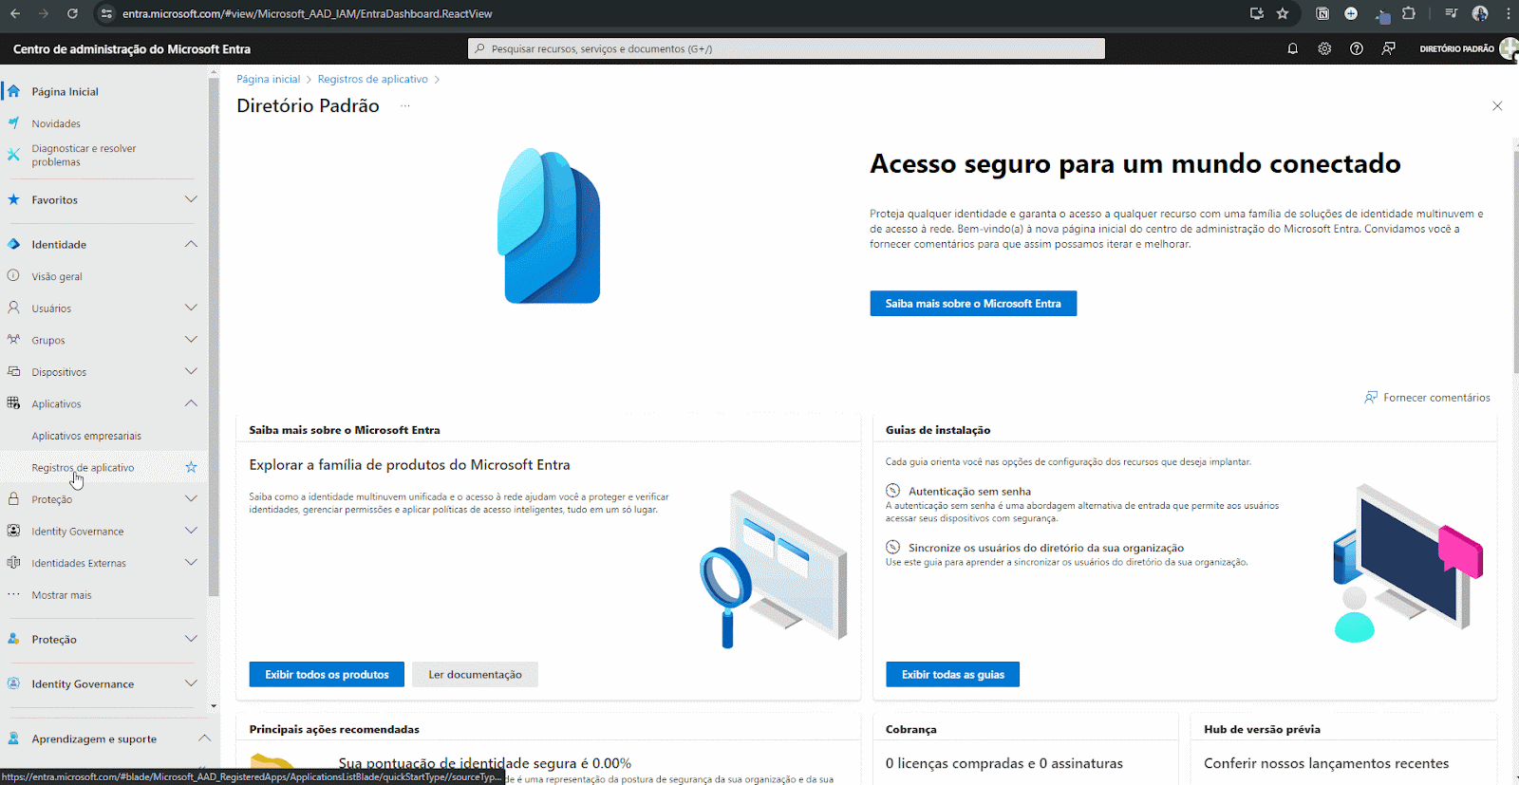Collapse the Aprendizagem e suporte chevron
The height and width of the screenshot is (785, 1519).
(x=204, y=738)
